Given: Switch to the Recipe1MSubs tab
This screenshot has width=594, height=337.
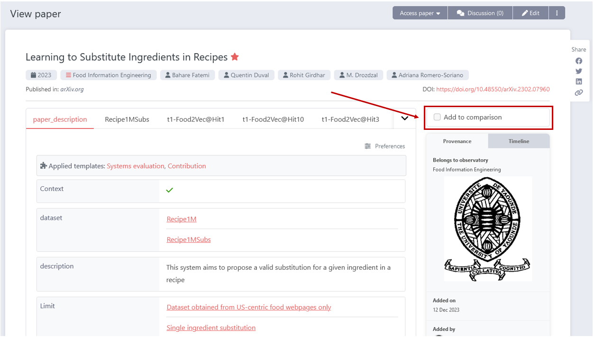Looking at the screenshot, I should 127,119.
